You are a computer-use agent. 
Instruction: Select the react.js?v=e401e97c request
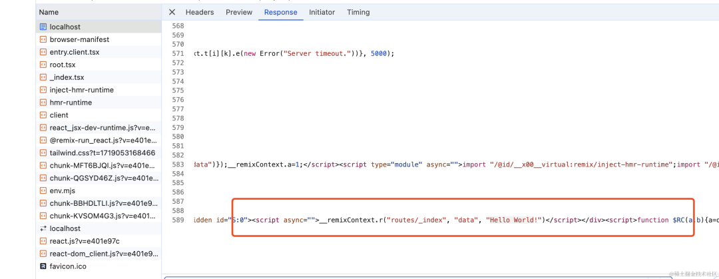point(98,241)
